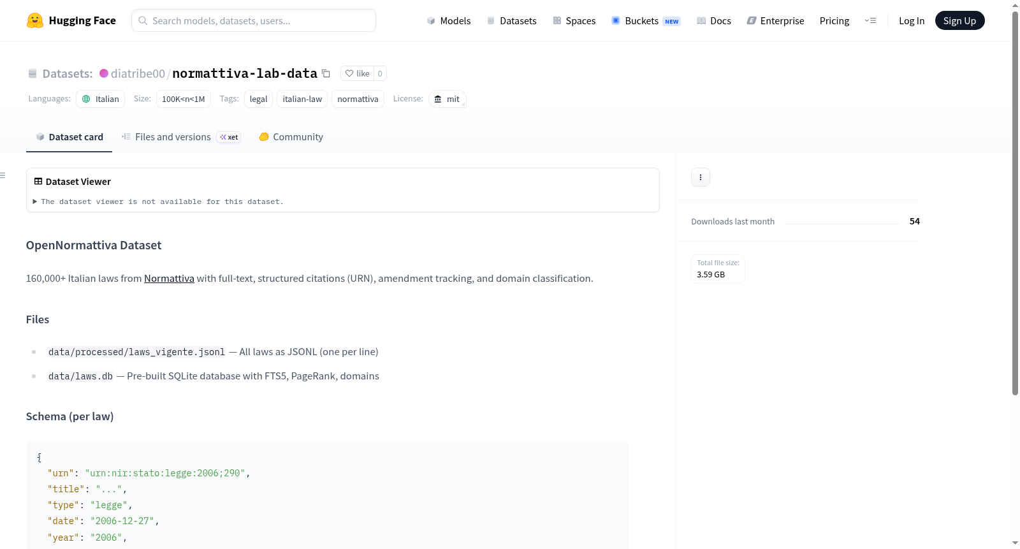The image size is (1020, 549).
Task: Click the page vertical scrollbar
Action: pos(1015,204)
